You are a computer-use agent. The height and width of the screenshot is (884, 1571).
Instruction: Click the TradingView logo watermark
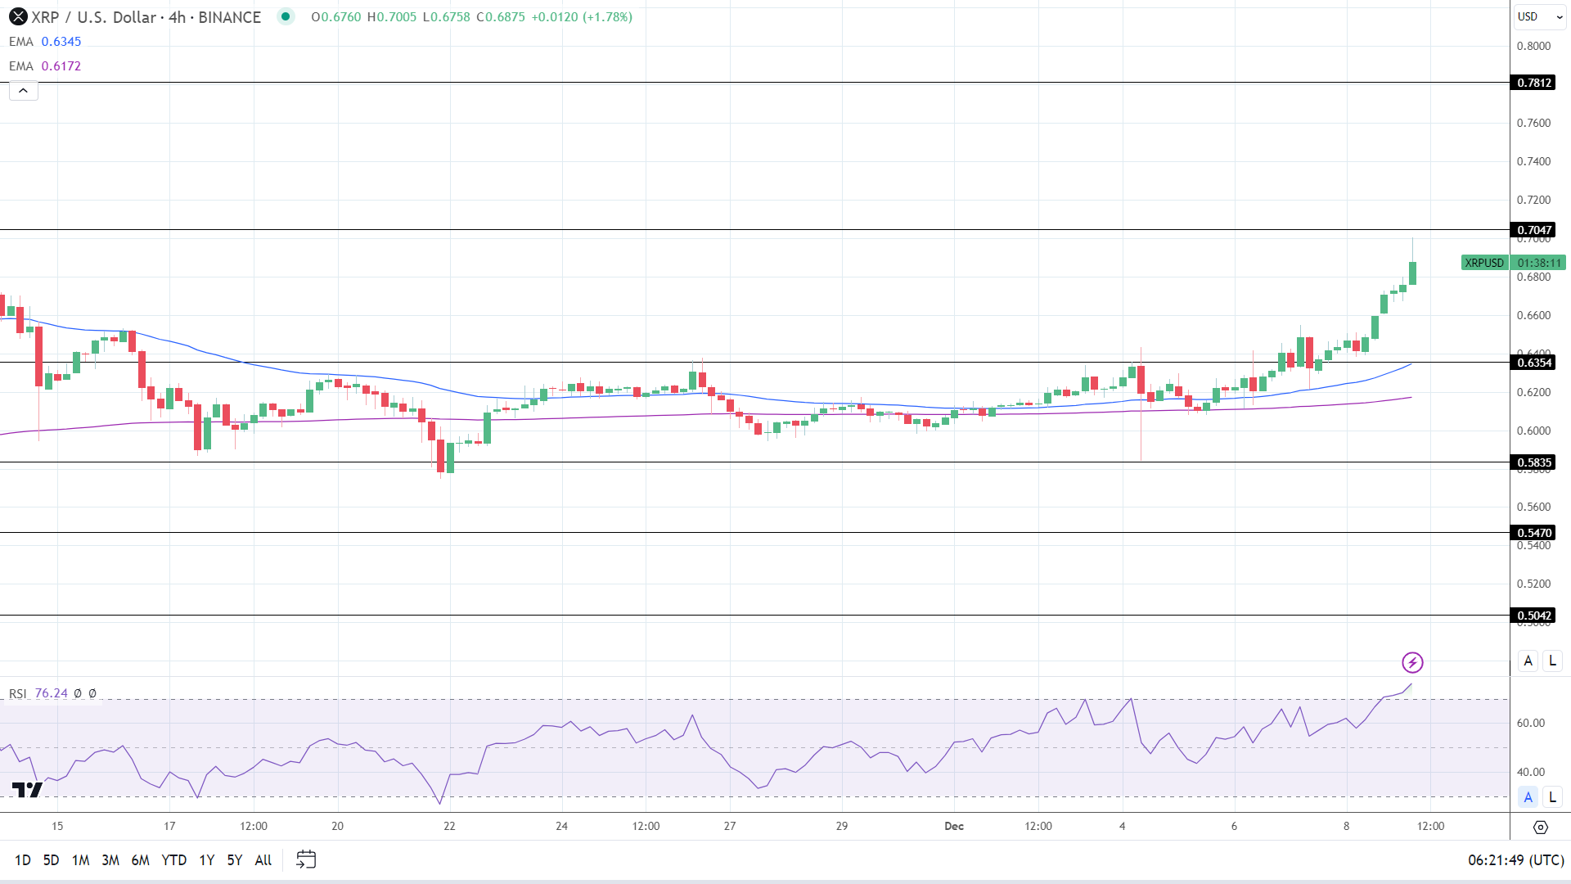point(27,790)
